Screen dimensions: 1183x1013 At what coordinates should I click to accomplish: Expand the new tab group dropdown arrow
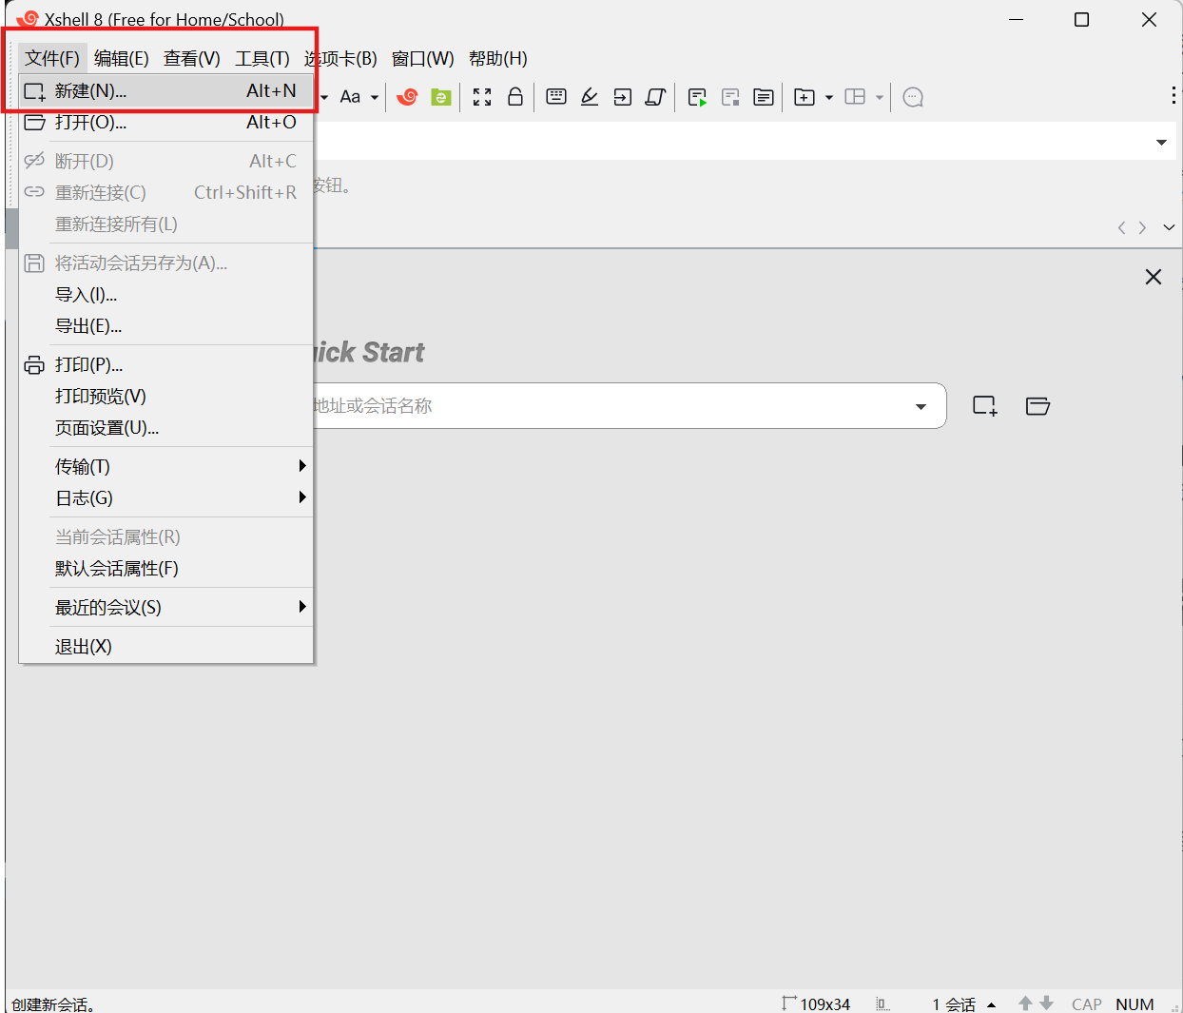pos(829,97)
